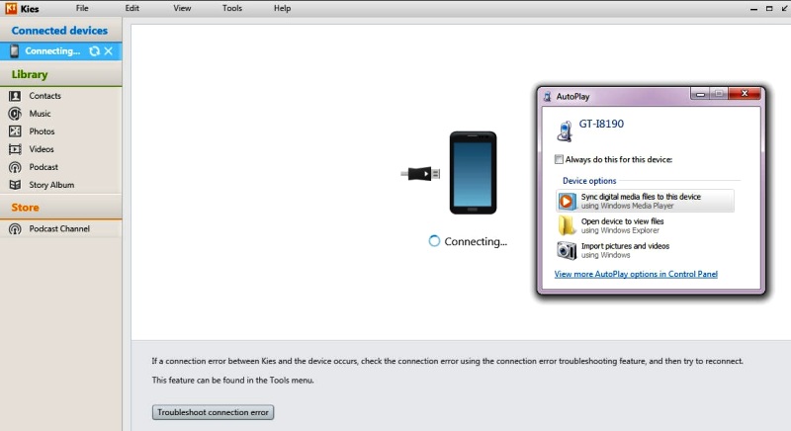Click the Photos icon in Library

click(x=15, y=131)
